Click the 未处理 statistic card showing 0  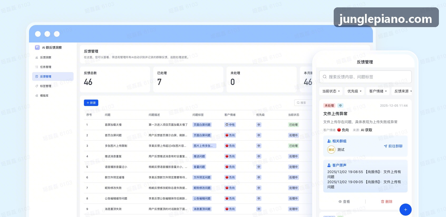261,79
